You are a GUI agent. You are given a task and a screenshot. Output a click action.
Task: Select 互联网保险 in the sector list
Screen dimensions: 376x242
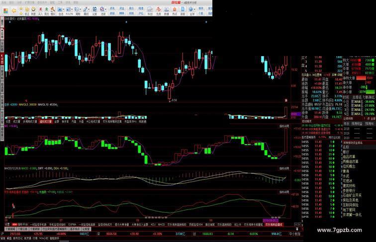tap(351, 205)
